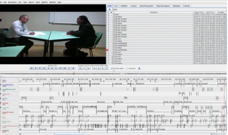228x135 pixels.
Task: Open the tier selector dropdown arrow in Grid
Action: click(110, 9)
